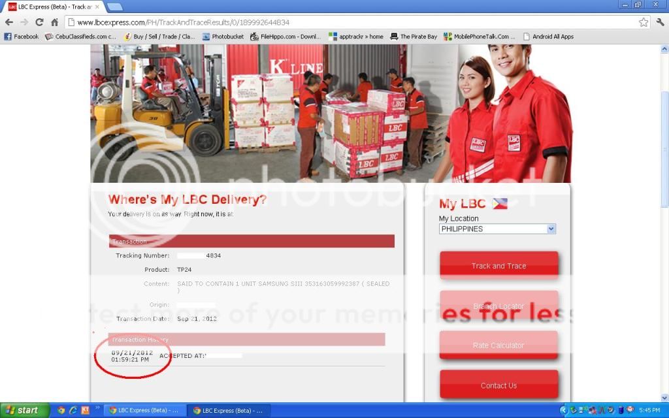The image size is (669, 418).
Task: Open the Android All Apps bookmark
Action: [548, 37]
